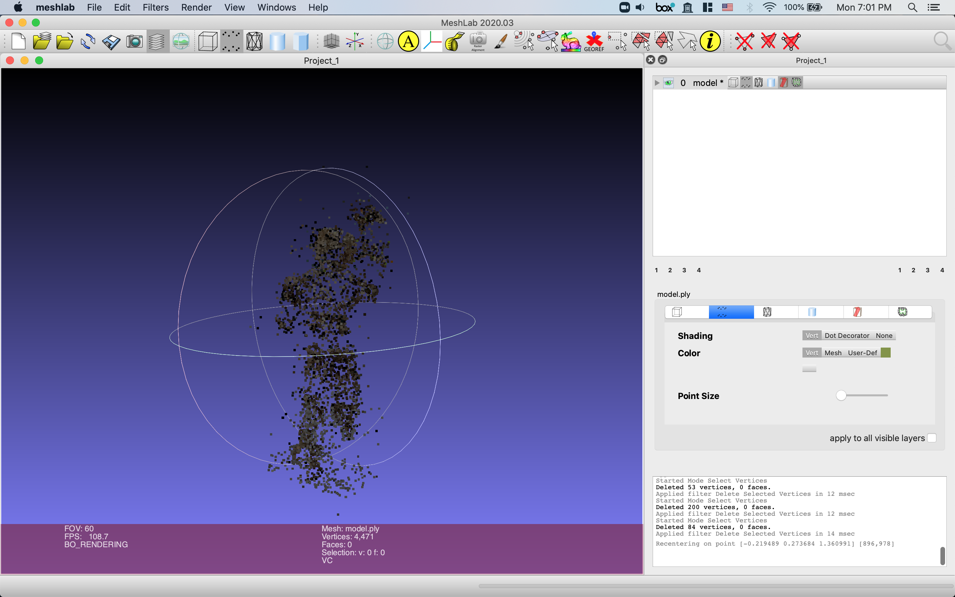Select the Pick Points tool

tap(524, 41)
